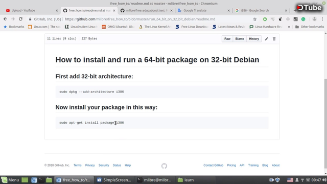Launch terminal from taskbar launcher icon
This screenshot has height=184, width=327.
41,180
